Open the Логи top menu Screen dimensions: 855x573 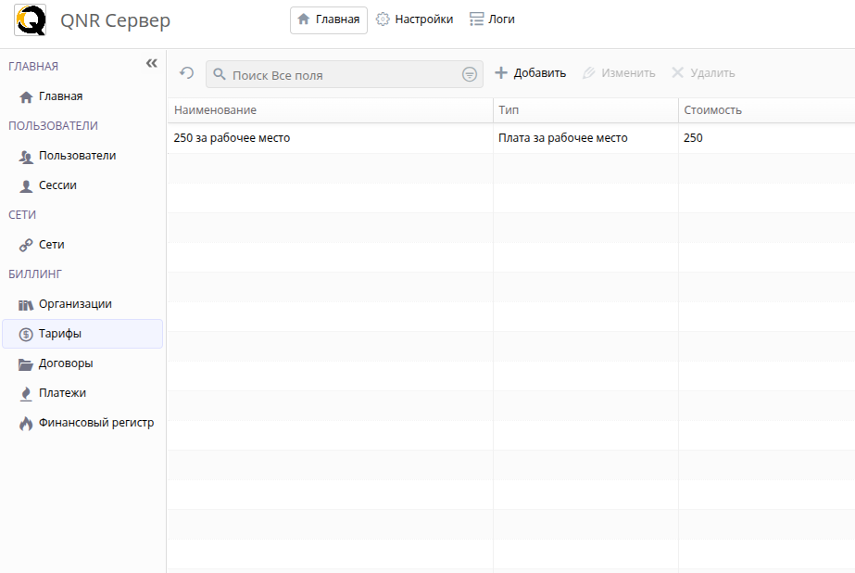point(492,19)
